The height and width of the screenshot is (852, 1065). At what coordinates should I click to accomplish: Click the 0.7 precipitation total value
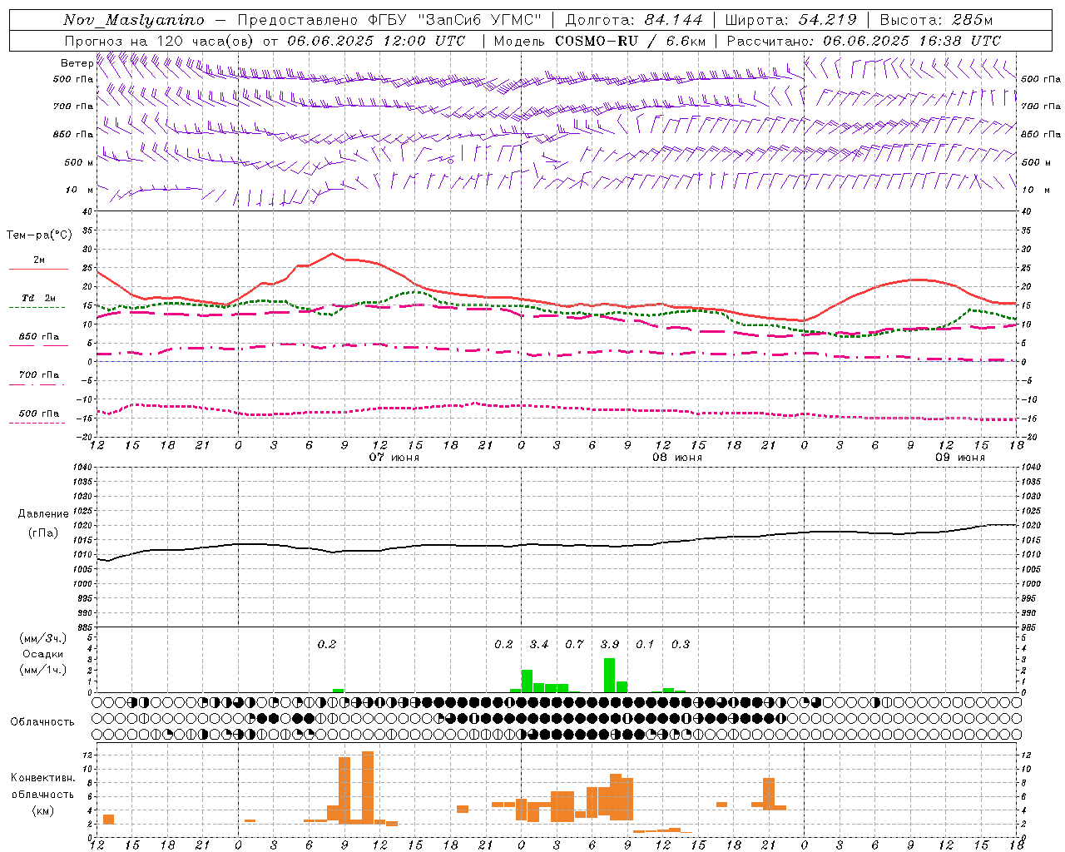[574, 644]
